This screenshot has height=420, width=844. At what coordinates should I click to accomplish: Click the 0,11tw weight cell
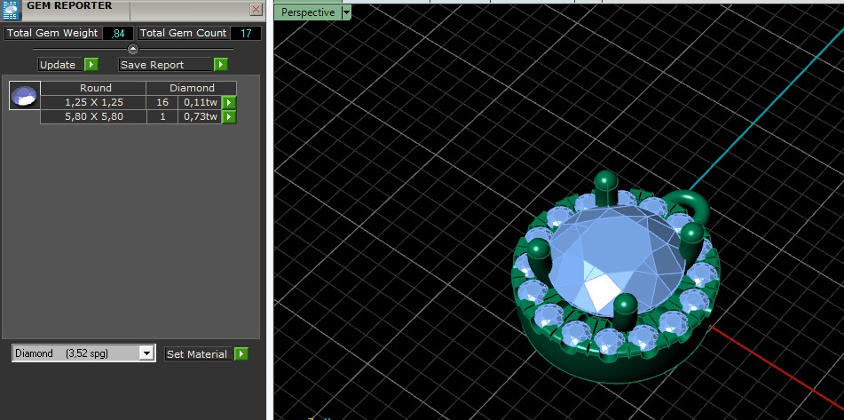tap(201, 102)
